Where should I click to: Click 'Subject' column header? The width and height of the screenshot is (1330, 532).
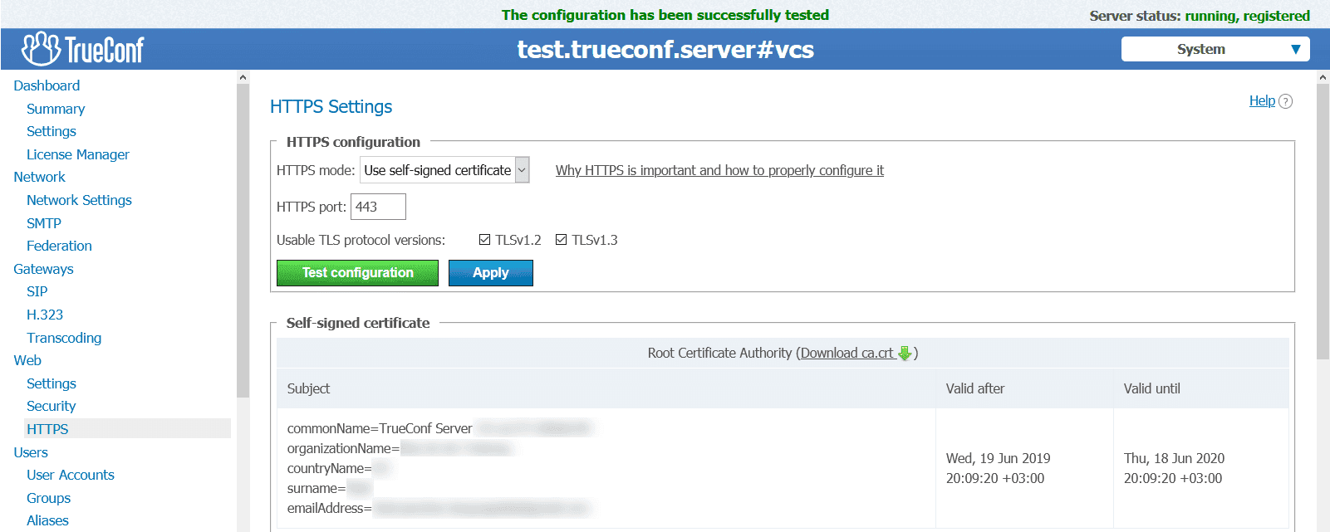tap(308, 388)
